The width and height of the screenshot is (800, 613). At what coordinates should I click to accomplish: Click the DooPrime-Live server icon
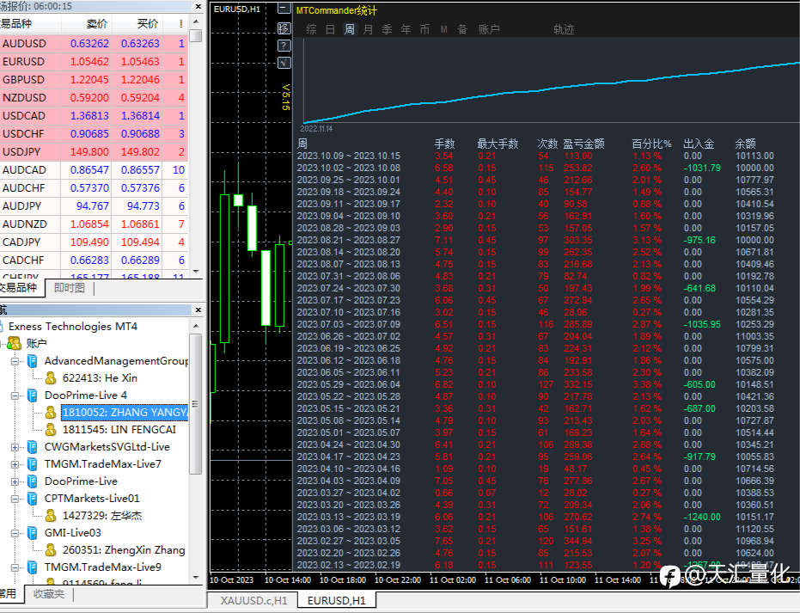coord(32,481)
